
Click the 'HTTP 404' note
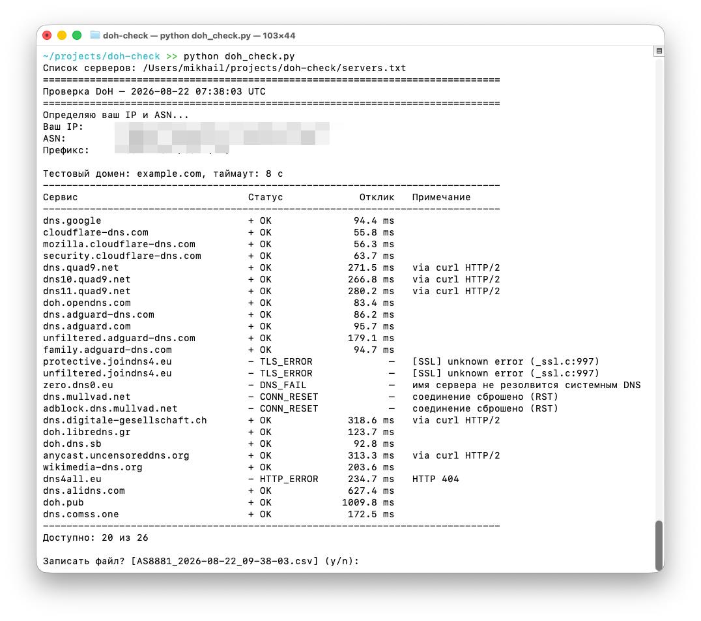click(435, 479)
